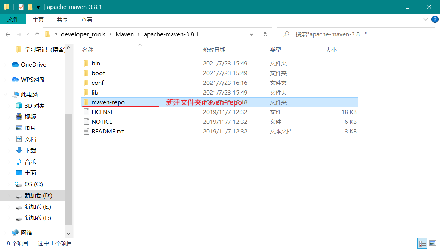Image resolution: width=440 pixels, height=249 pixels.
Task: Click the README.txt file name
Action: [x=108, y=131]
